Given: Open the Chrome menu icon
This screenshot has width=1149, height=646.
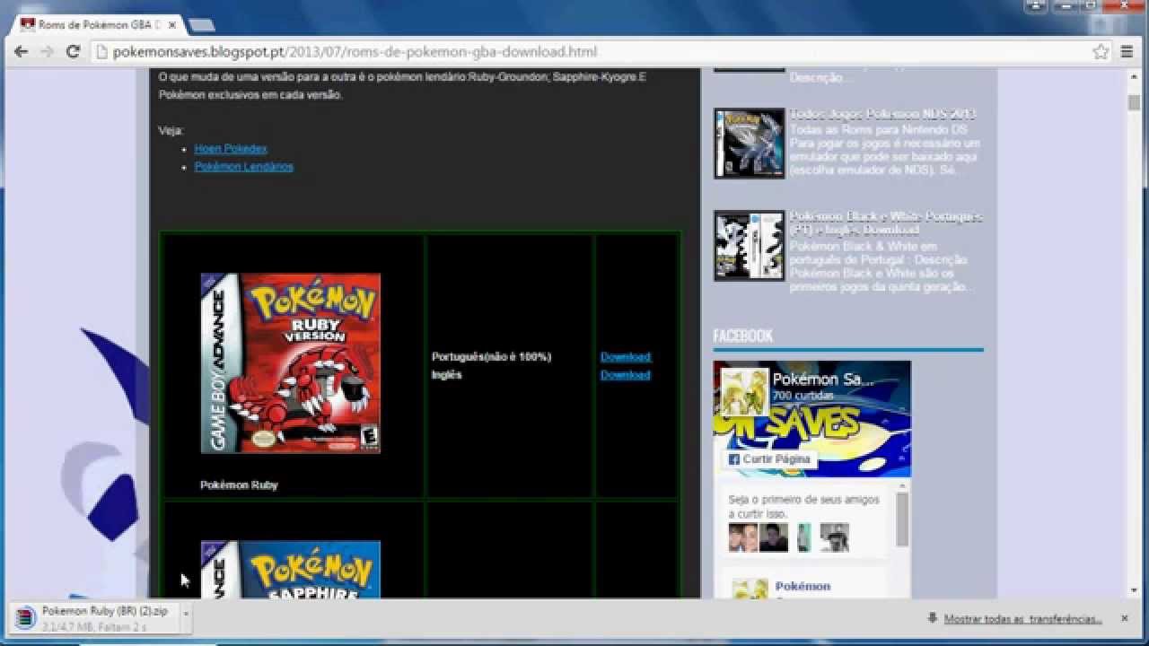Looking at the screenshot, I should pyautogui.click(x=1127, y=52).
